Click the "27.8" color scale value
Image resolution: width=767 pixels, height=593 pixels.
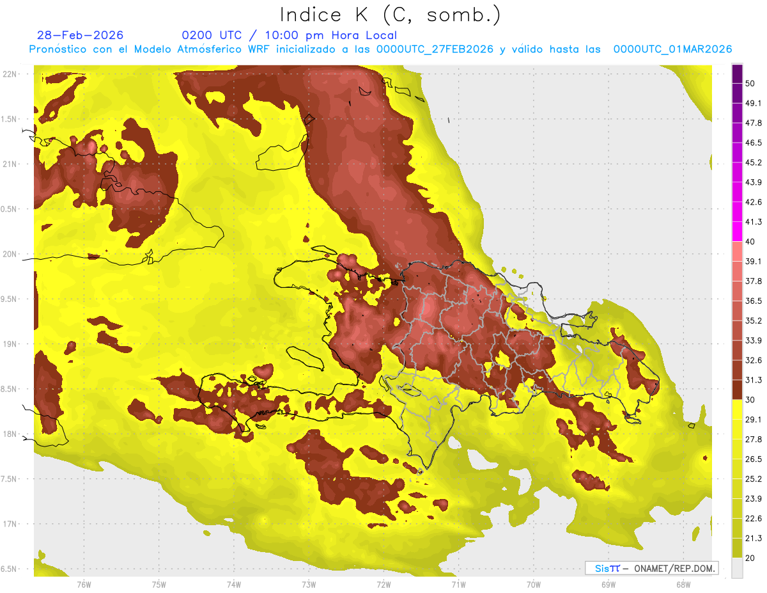(x=753, y=439)
